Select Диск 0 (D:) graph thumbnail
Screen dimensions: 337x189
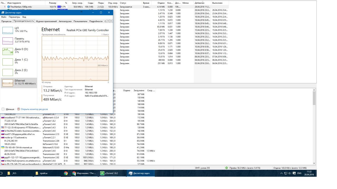click(8, 51)
